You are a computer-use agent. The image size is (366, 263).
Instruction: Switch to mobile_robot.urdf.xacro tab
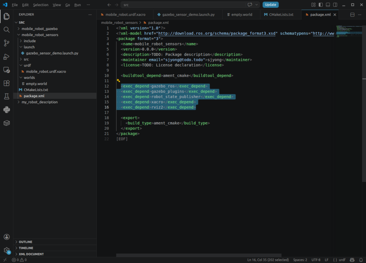click(x=125, y=14)
